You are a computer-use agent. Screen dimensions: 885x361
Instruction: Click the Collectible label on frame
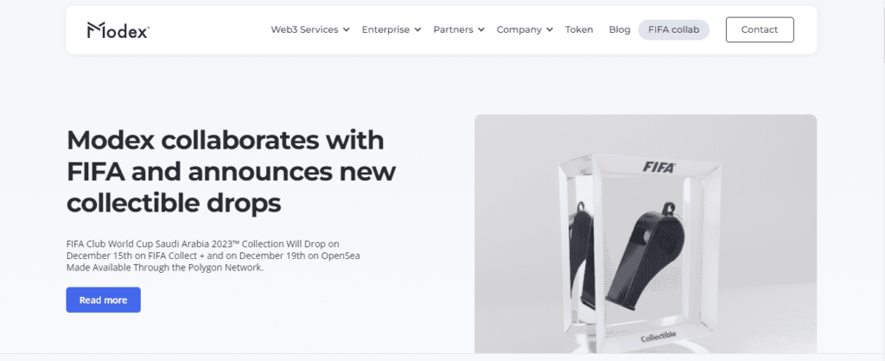click(x=659, y=337)
